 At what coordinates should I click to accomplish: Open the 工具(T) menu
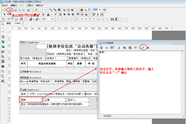click(30, 5)
